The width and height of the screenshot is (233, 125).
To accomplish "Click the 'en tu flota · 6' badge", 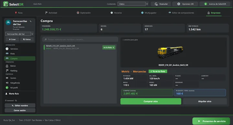I will [109, 47].
